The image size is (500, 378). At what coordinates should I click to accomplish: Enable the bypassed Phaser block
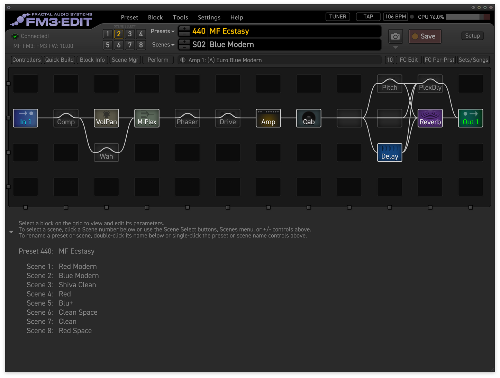pos(187,118)
